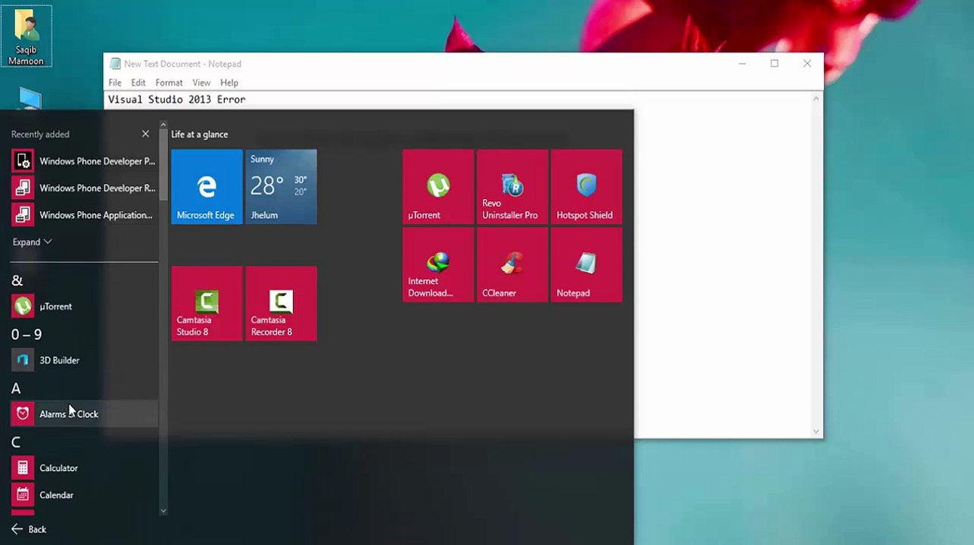Open the Notepad tile

[587, 265]
